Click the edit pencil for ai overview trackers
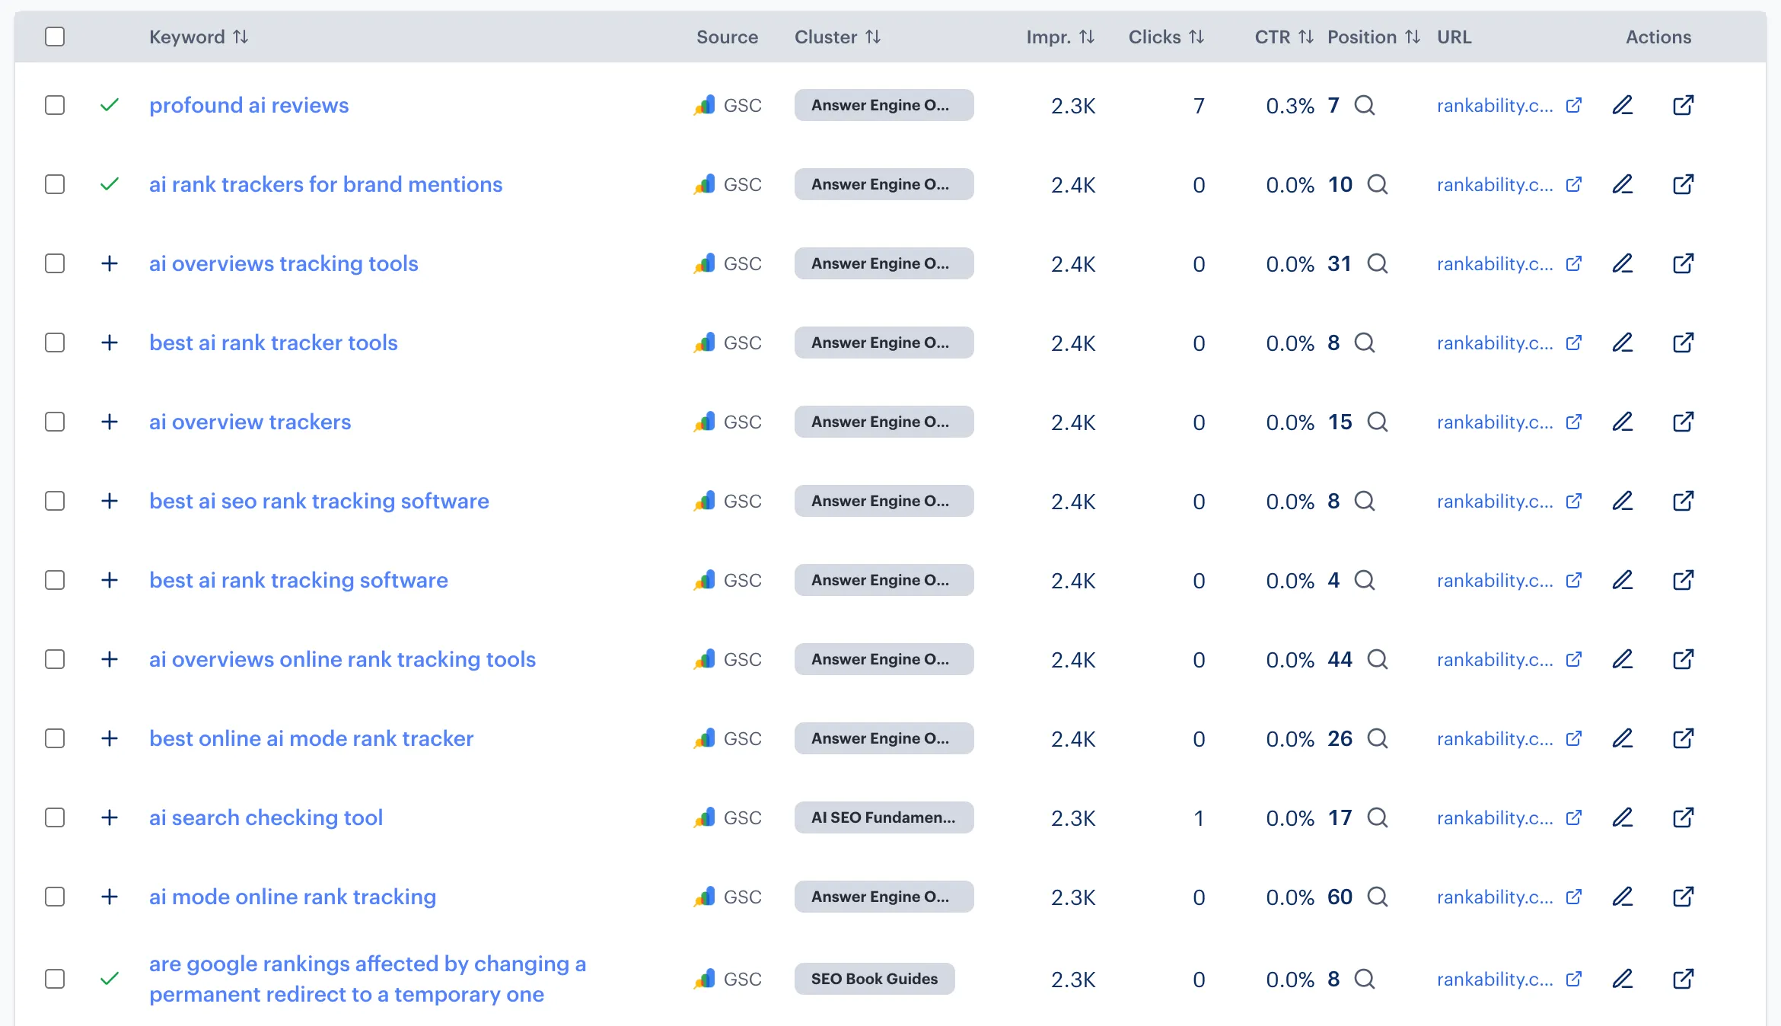 (x=1623, y=422)
